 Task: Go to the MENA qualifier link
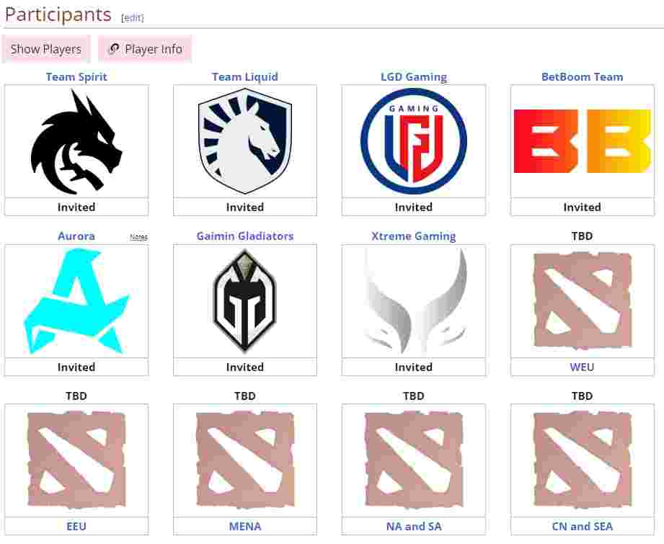[x=245, y=526]
